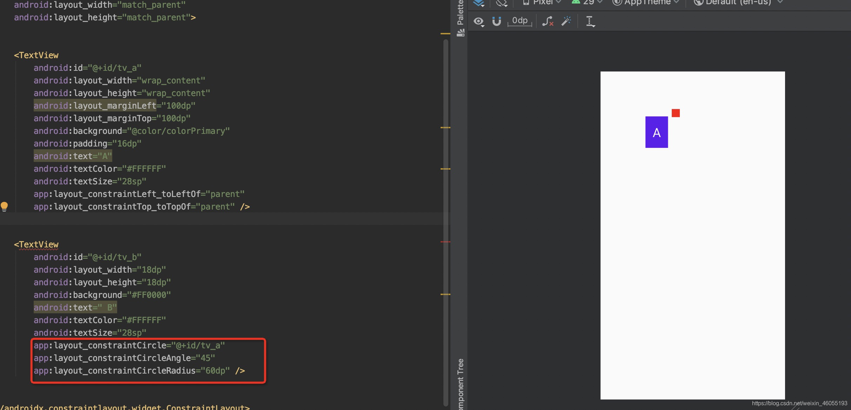Select the red B square in preview
The image size is (851, 410).
tap(676, 113)
